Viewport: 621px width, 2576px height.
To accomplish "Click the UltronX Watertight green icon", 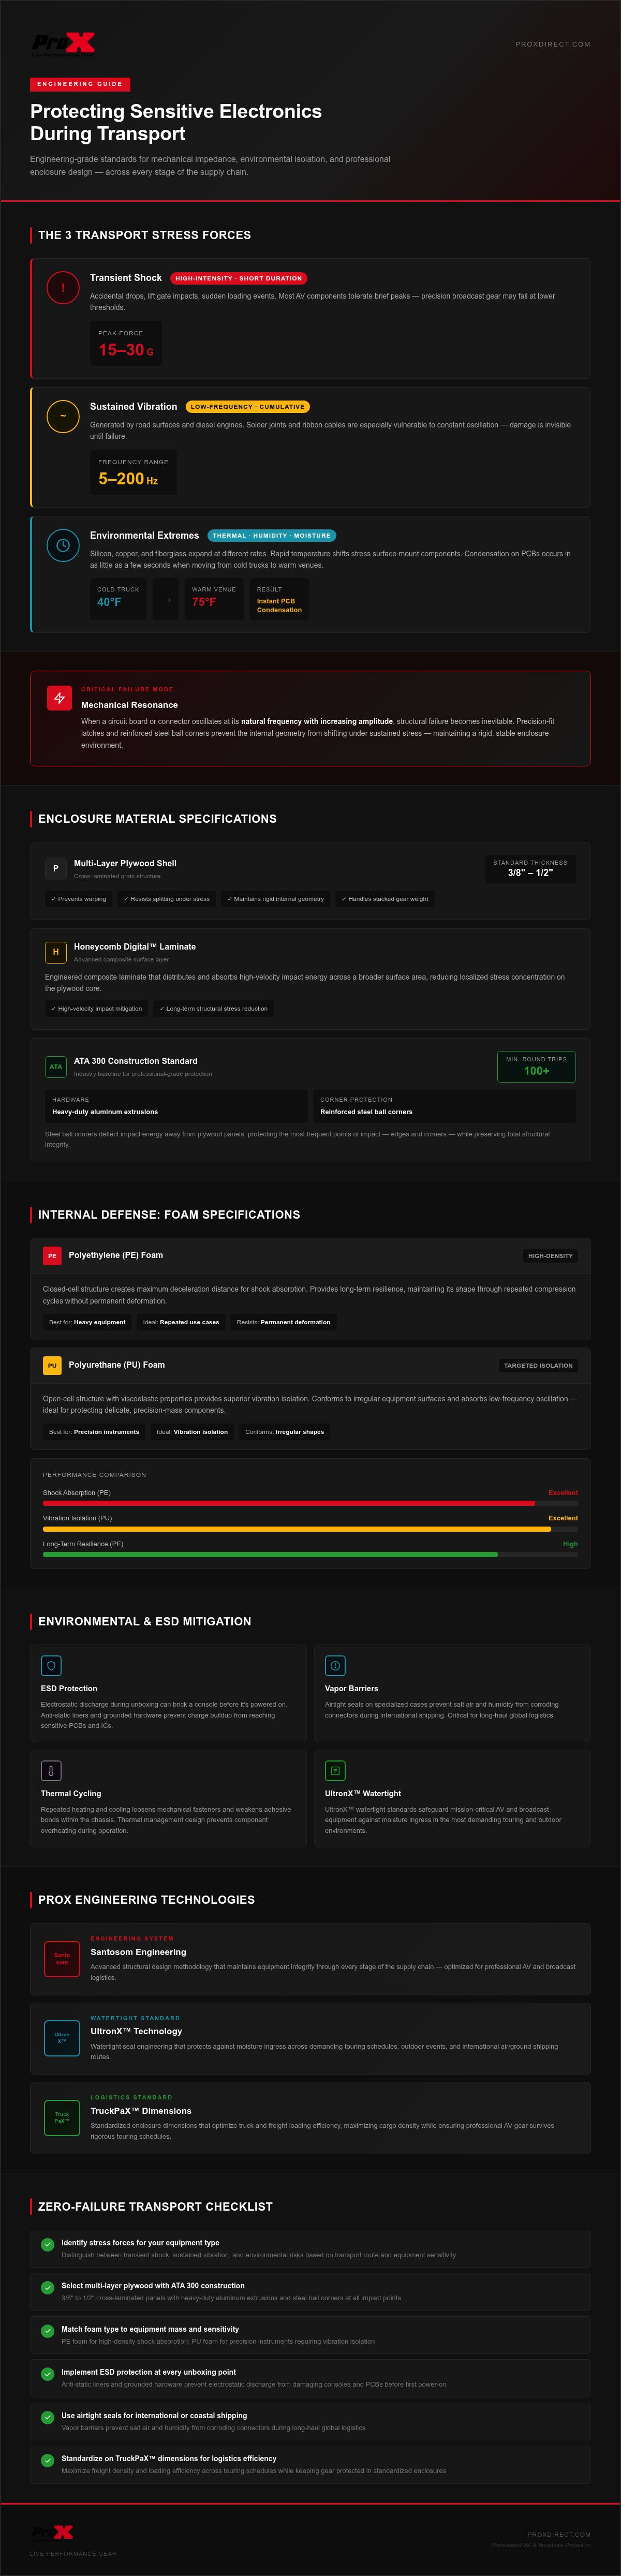I will click(x=335, y=1770).
